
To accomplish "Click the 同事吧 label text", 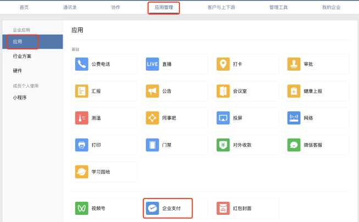I will (169, 118).
